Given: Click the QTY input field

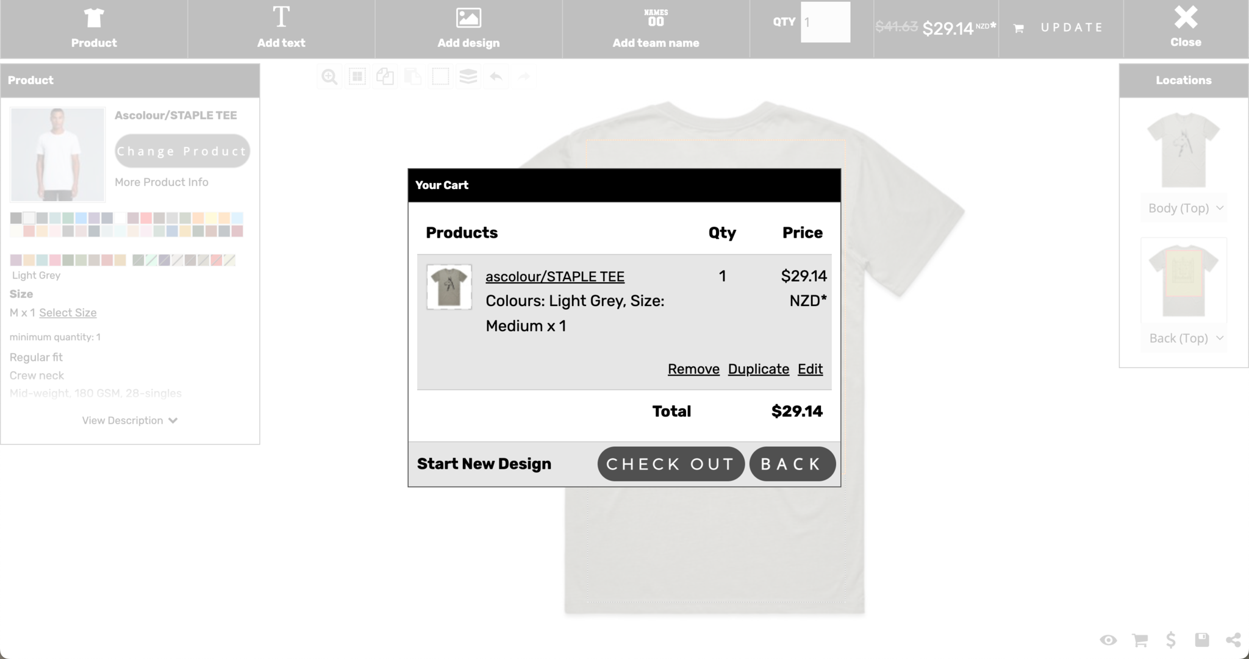Looking at the screenshot, I should point(825,23).
